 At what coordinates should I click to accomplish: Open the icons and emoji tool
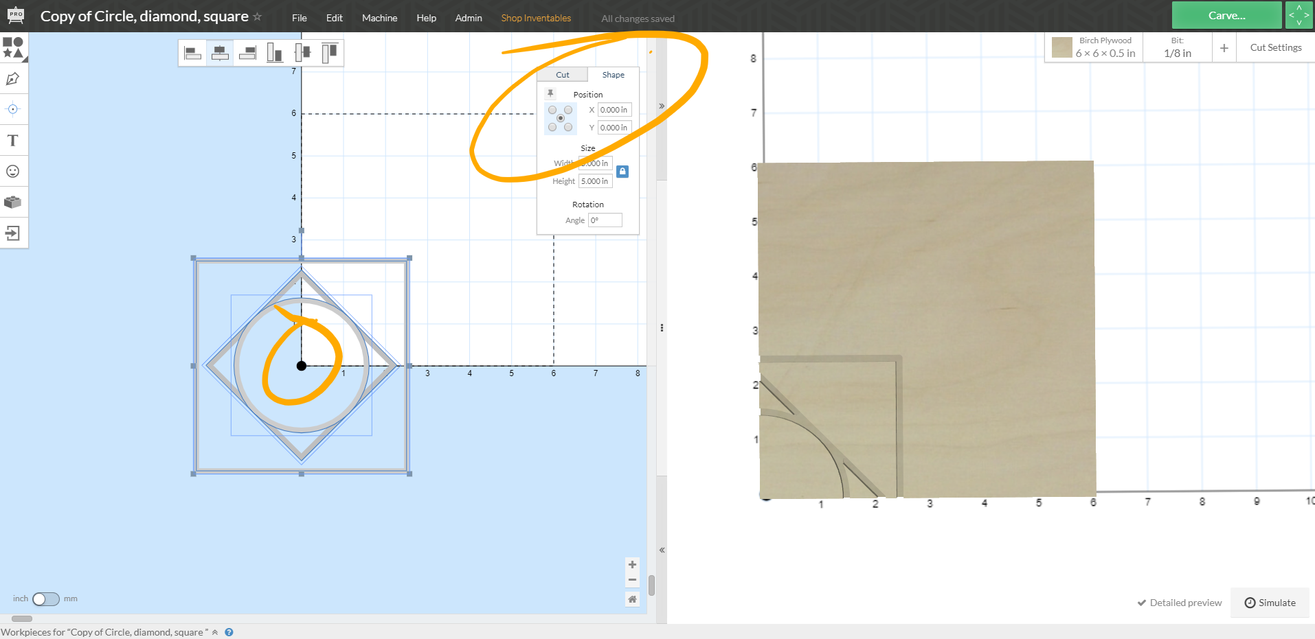tap(14, 171)
